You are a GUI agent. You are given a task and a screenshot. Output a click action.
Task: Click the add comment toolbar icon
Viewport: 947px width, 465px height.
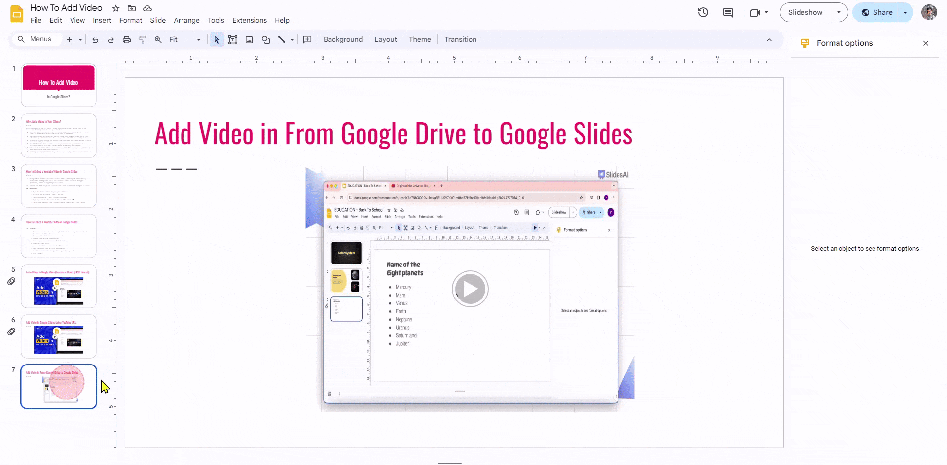(x=307, y=40)
